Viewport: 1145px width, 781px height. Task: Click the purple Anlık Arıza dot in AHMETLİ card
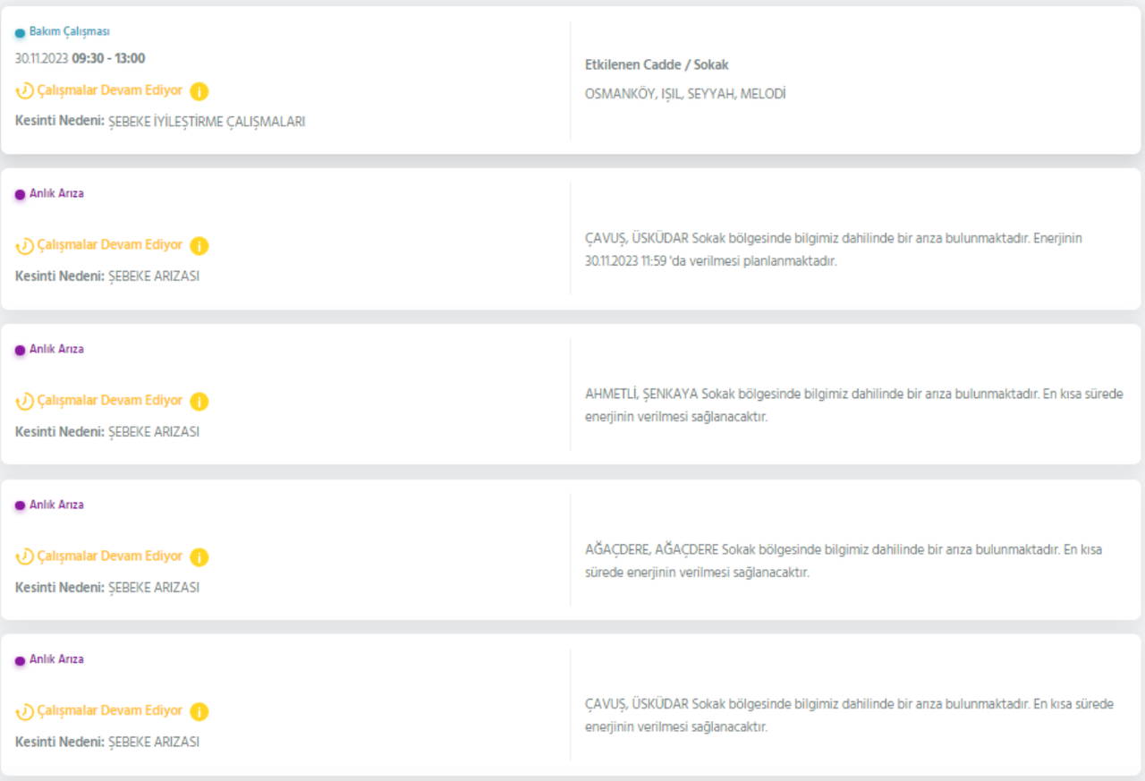click(x=20, y=351)
